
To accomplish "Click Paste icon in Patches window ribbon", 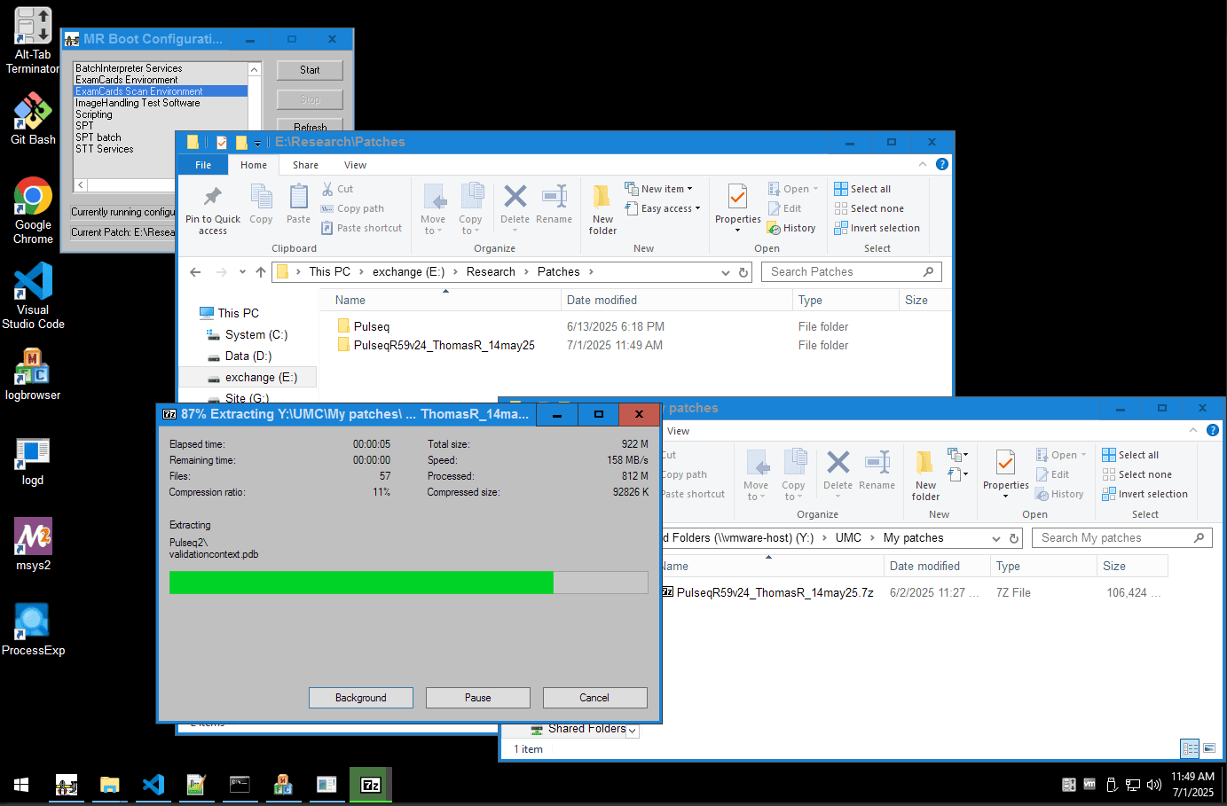I will 298,203.
